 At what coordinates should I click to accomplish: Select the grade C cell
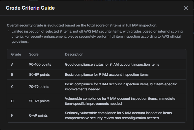point(12,87)
